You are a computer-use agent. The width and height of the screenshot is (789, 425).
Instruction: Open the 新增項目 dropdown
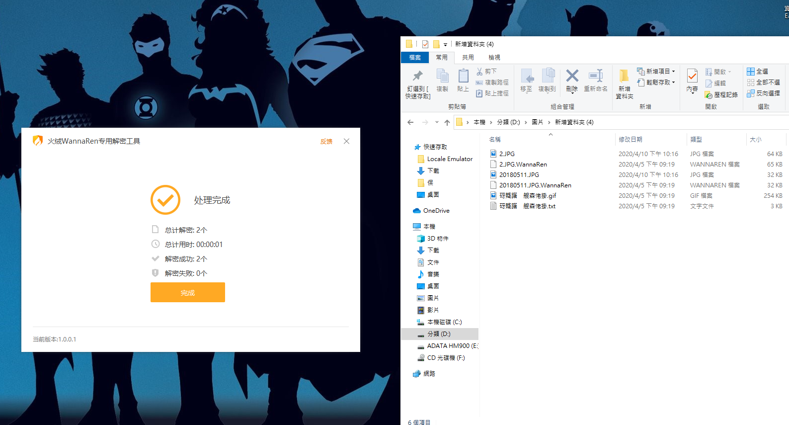pos(656,72)
